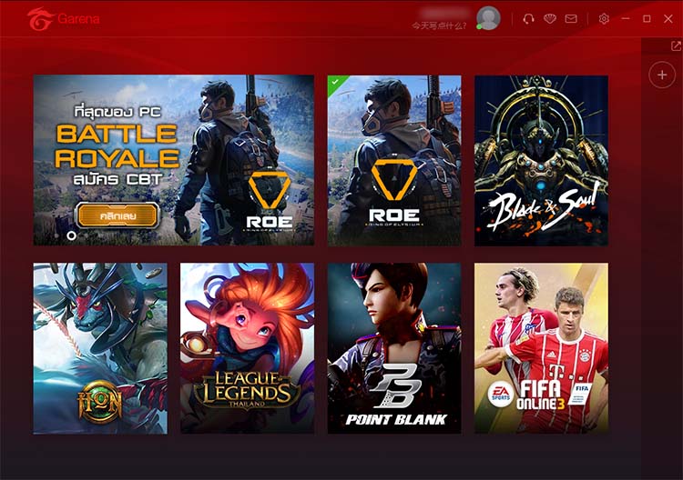
Task: Open the headset support icon
Action: 528,19
